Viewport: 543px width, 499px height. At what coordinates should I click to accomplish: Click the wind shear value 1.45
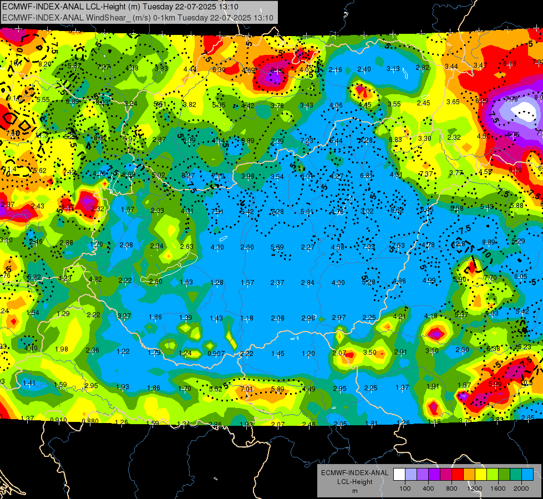[277, 354]
